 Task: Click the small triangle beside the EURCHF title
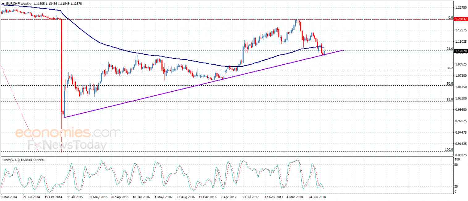point(3,4)
